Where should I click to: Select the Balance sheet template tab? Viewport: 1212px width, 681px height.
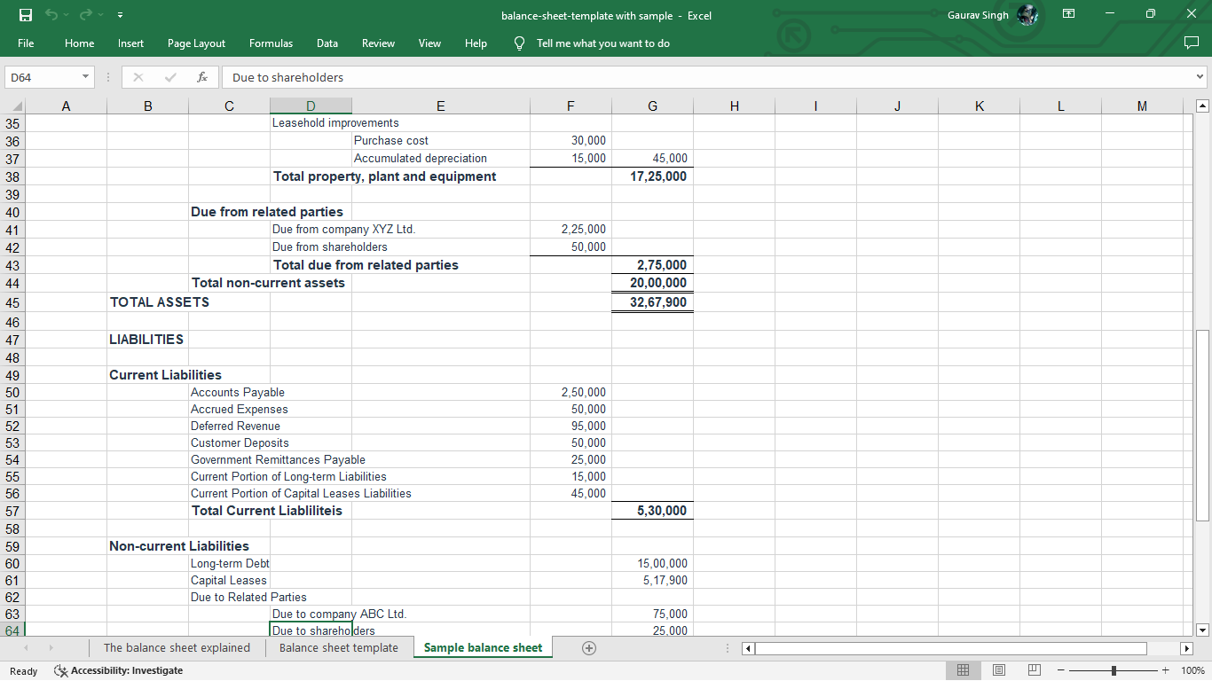pyautogui.click(x=340, y=647)
